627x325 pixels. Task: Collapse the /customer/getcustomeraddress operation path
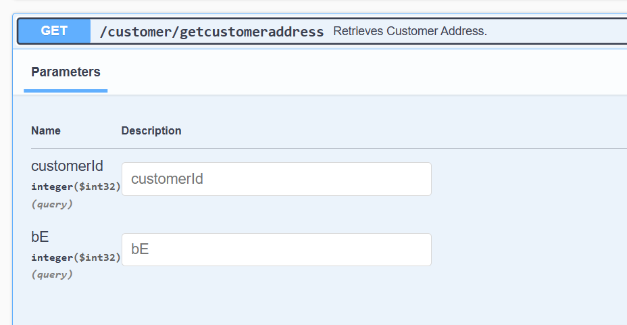pyautogui.click(x=211, y=32)
